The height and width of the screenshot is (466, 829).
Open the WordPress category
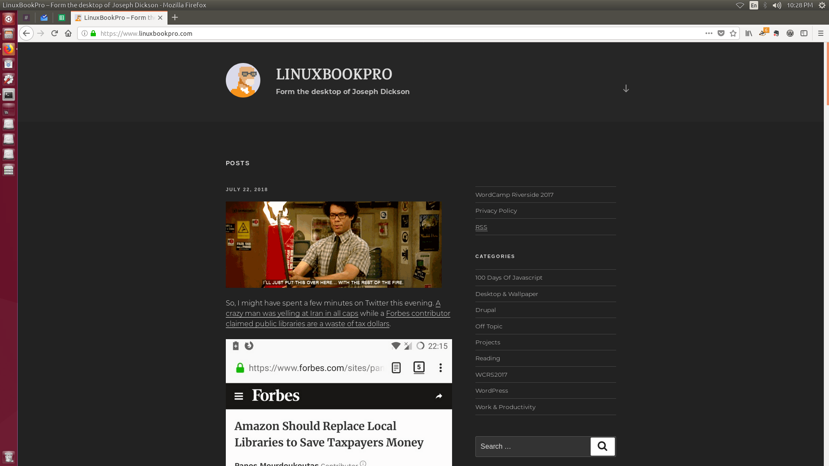(x=492, y=390)
